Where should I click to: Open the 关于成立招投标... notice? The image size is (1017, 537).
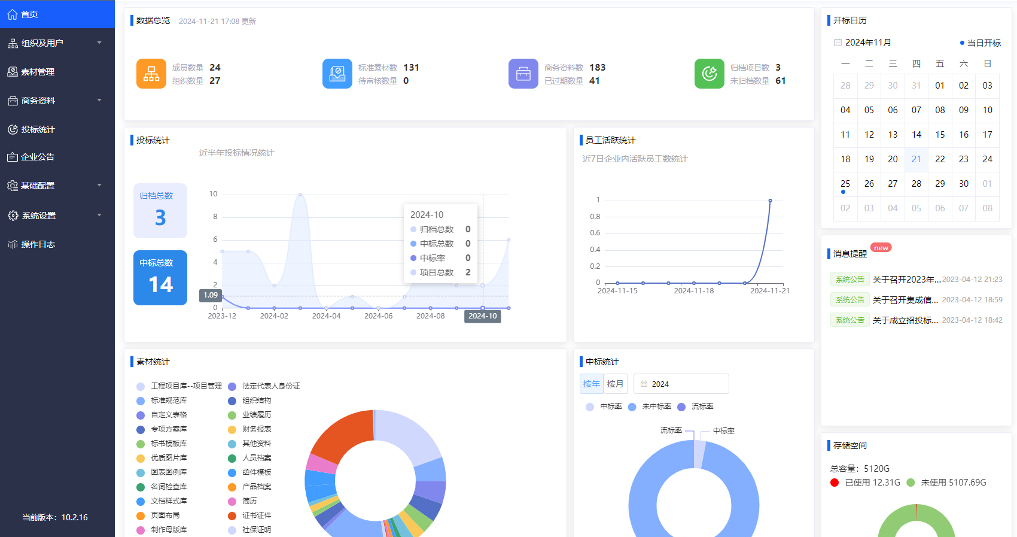tap(905, 320)
